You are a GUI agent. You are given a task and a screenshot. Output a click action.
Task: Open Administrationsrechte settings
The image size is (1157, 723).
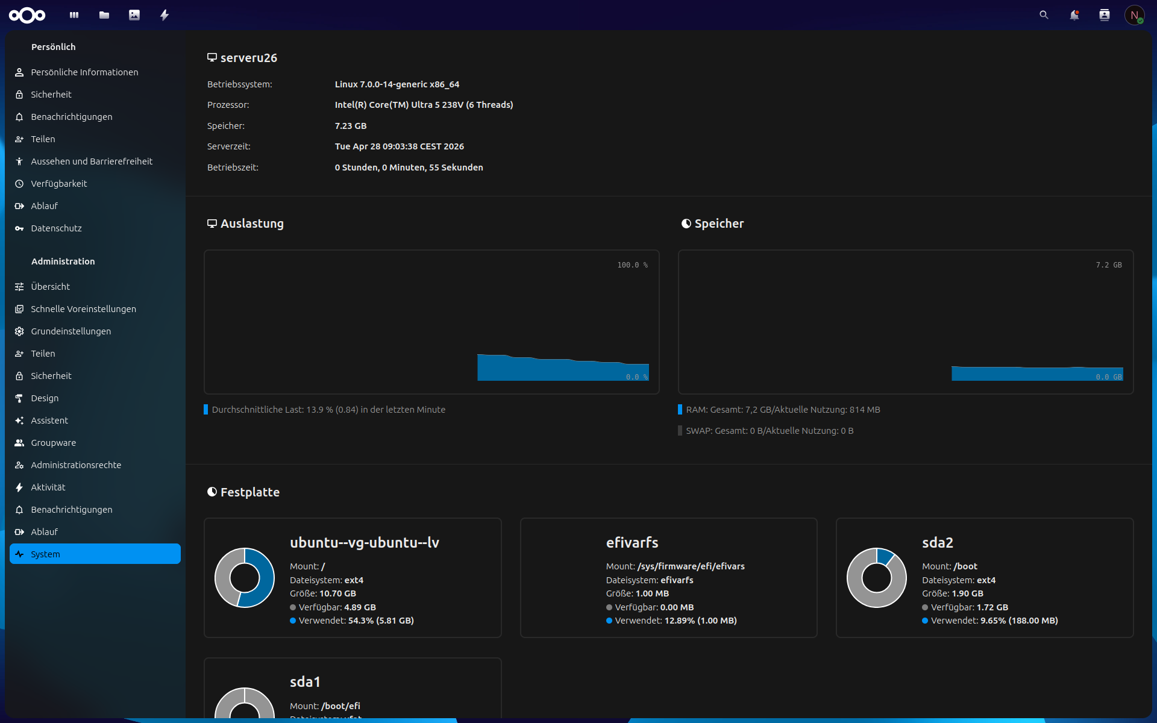pyautogui.click(x=76, y=465)
